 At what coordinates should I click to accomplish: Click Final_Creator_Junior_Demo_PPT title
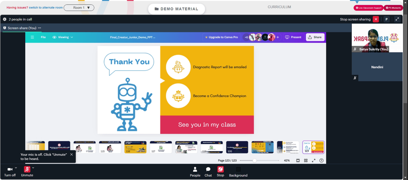(133, 37)
